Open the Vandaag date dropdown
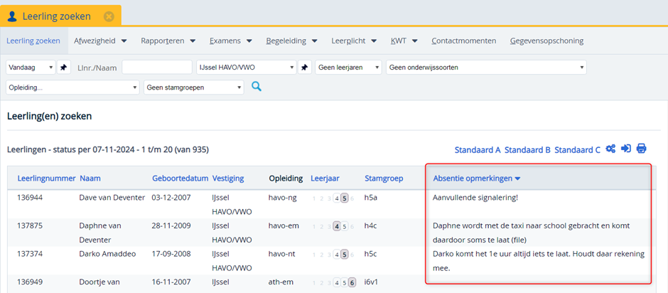The image size is (668, 293). (x=31, y=68)
